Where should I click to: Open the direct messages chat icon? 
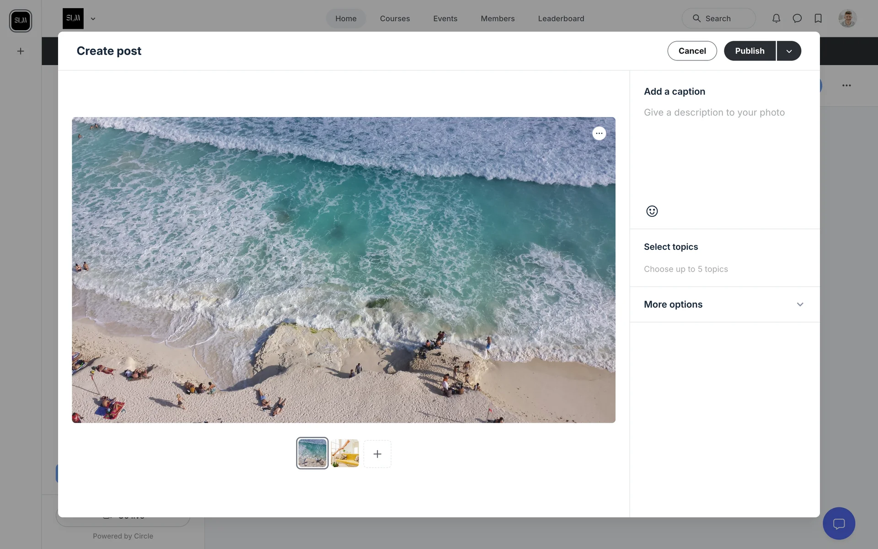pyautogui.click(x=797, y=18)
